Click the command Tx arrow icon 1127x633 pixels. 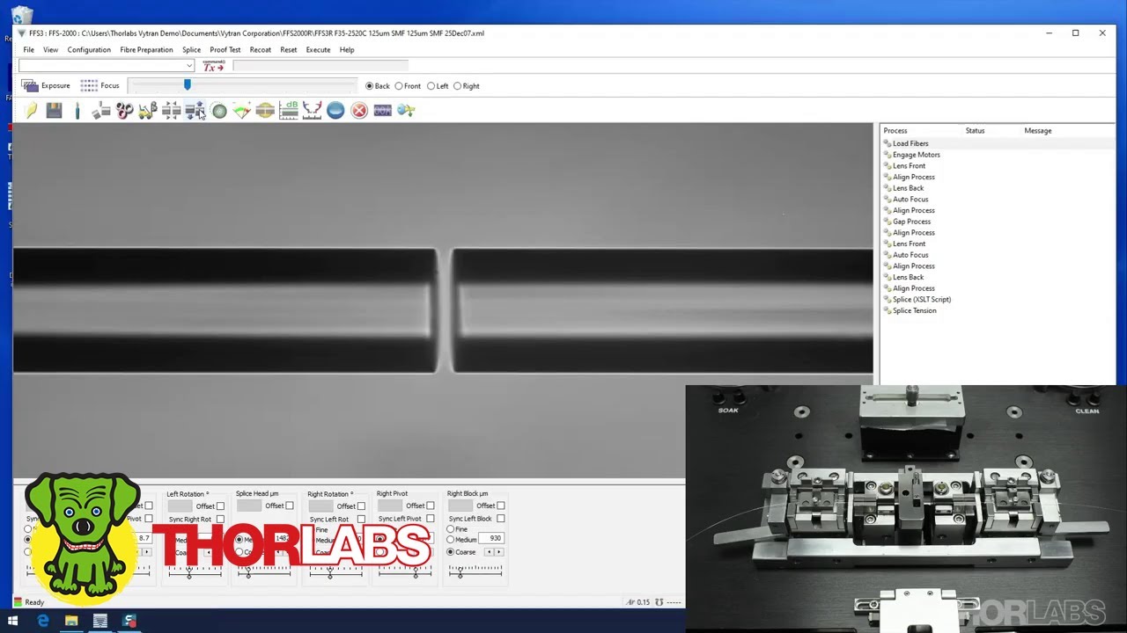[214, 66]
